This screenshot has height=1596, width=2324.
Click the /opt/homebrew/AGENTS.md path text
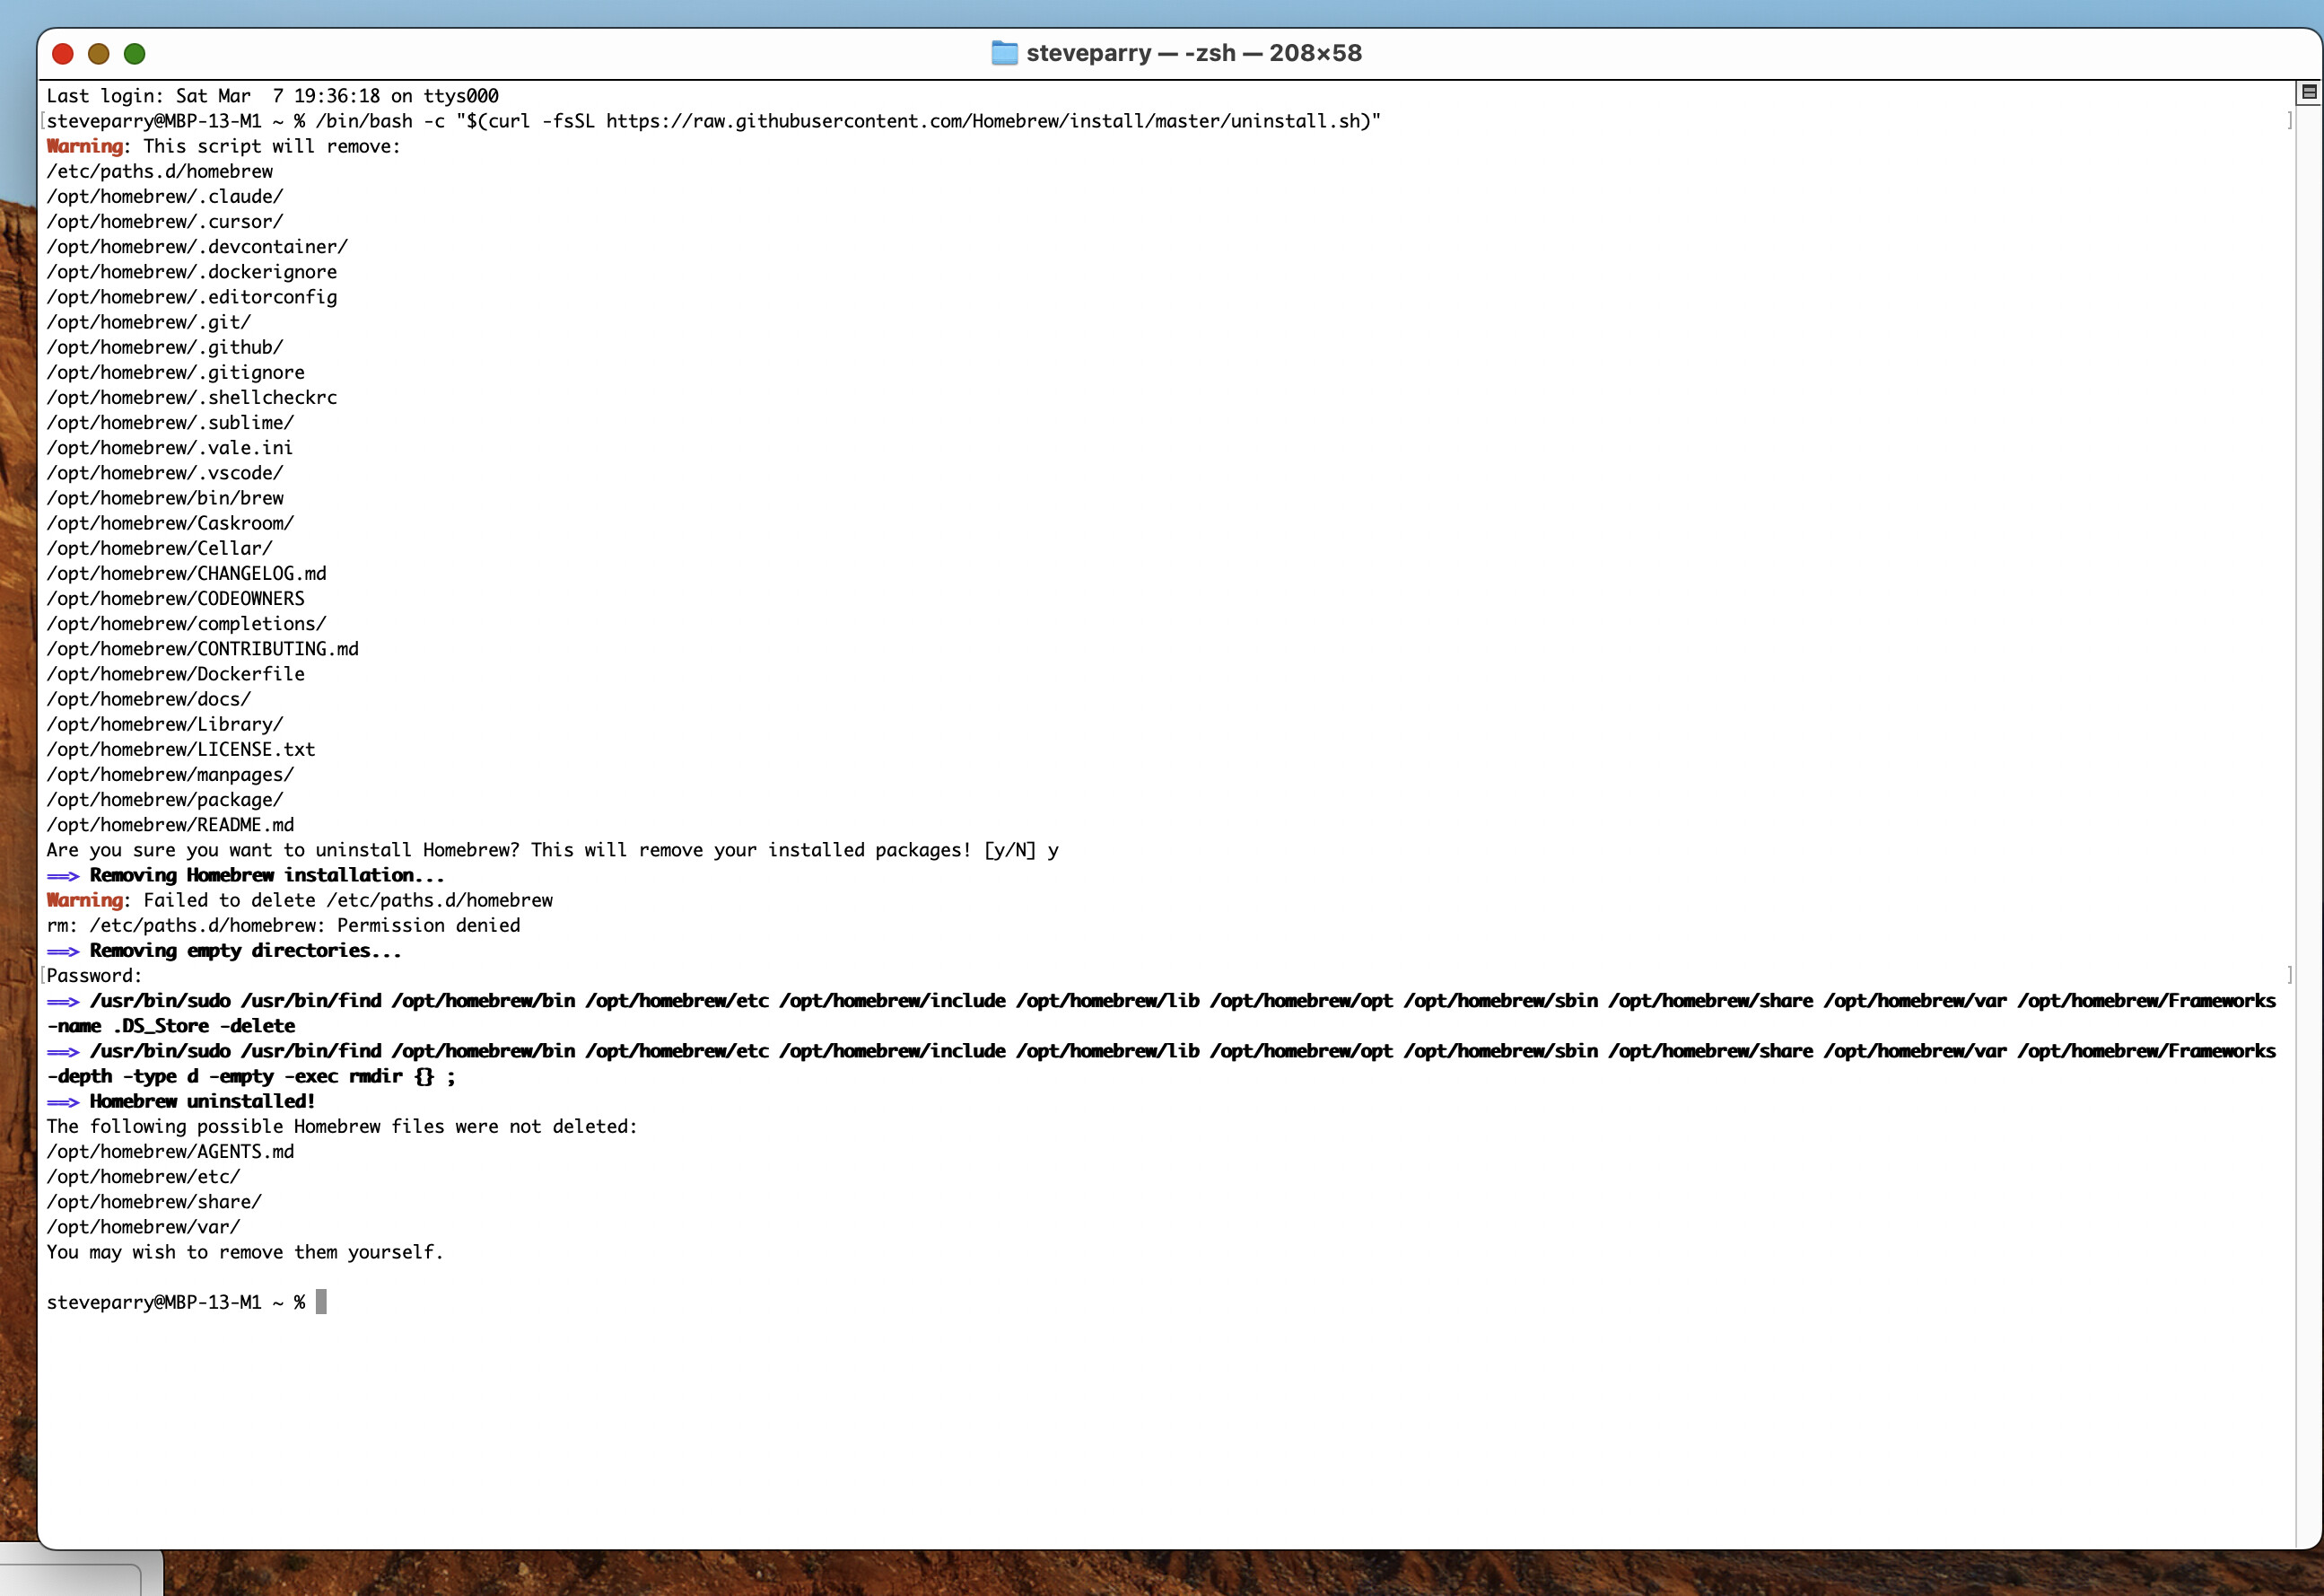(x=170, y=1152)
